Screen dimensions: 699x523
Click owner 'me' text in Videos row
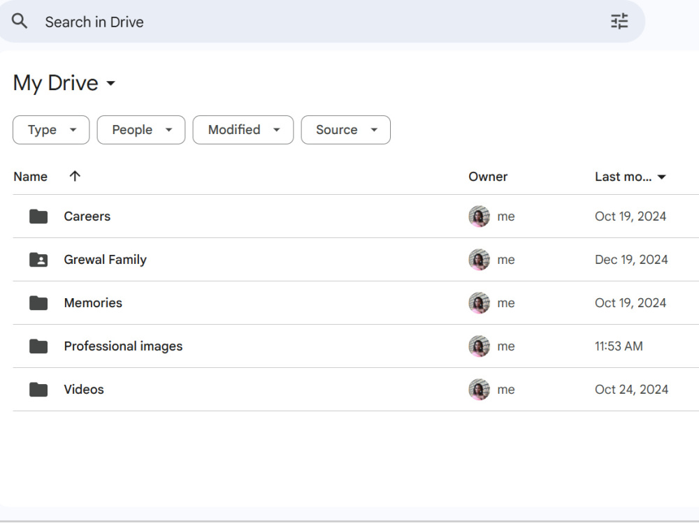506,390
